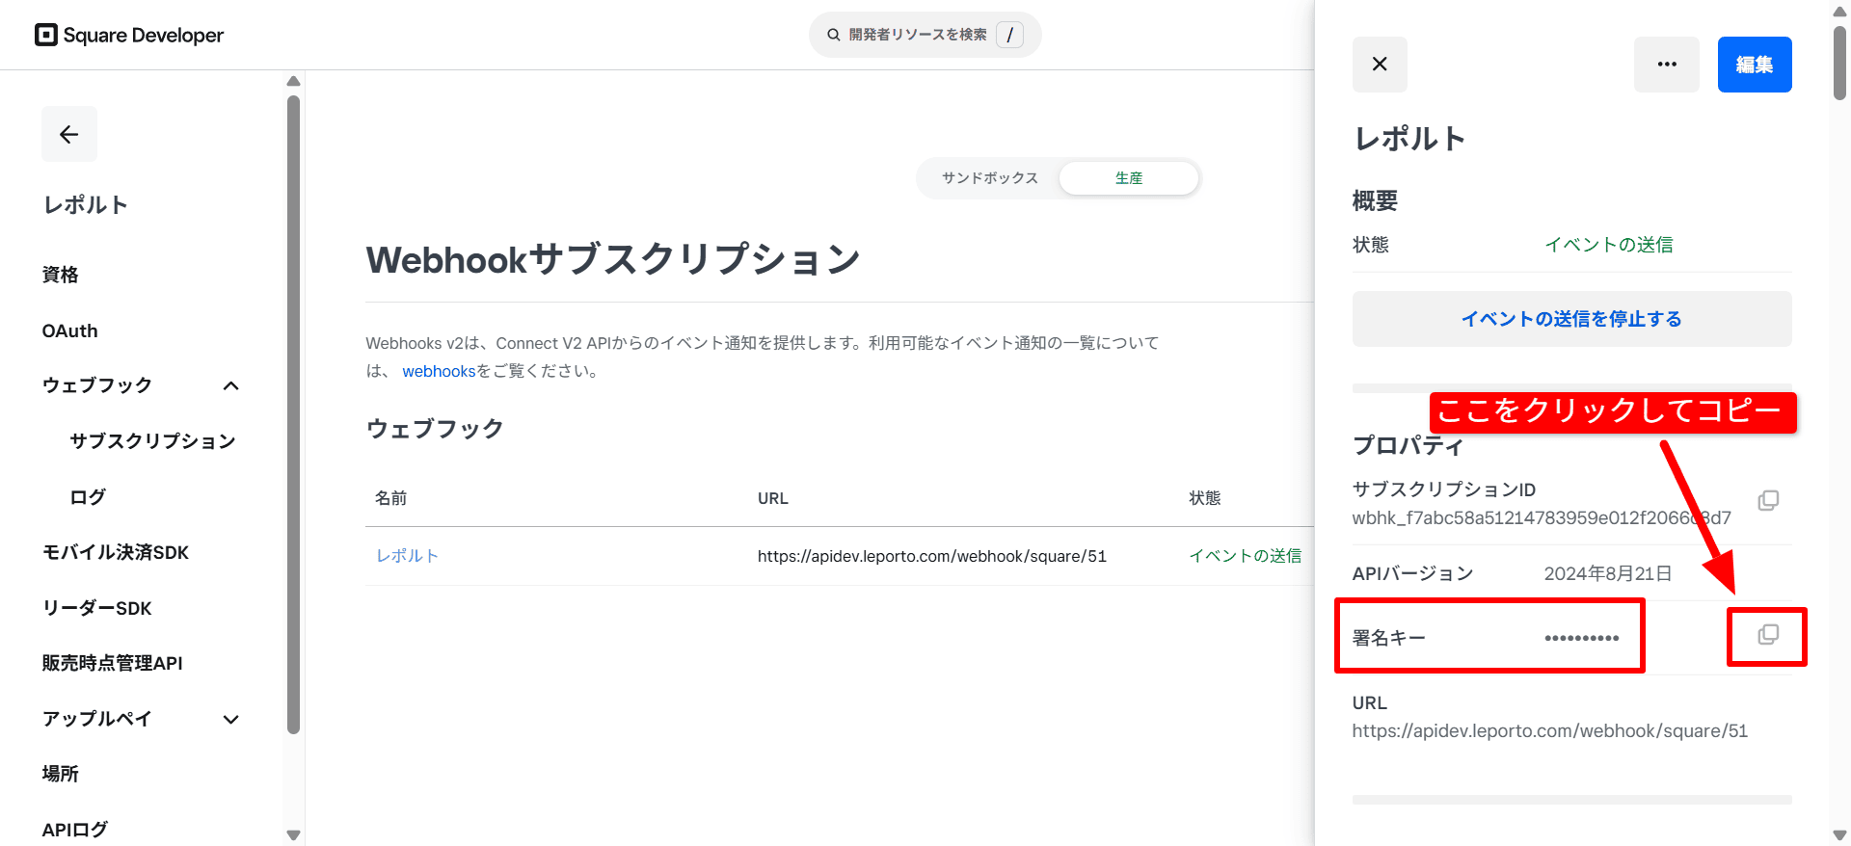This screenshot has height=846, width=1851.
Task: Click the webhook URL cell in table
Action: pos(931,556)
